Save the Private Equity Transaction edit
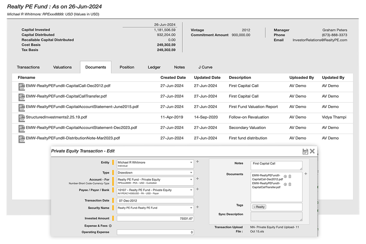This screenshot has height=244, width=366. pyautogui.click(x=305, y=151)
